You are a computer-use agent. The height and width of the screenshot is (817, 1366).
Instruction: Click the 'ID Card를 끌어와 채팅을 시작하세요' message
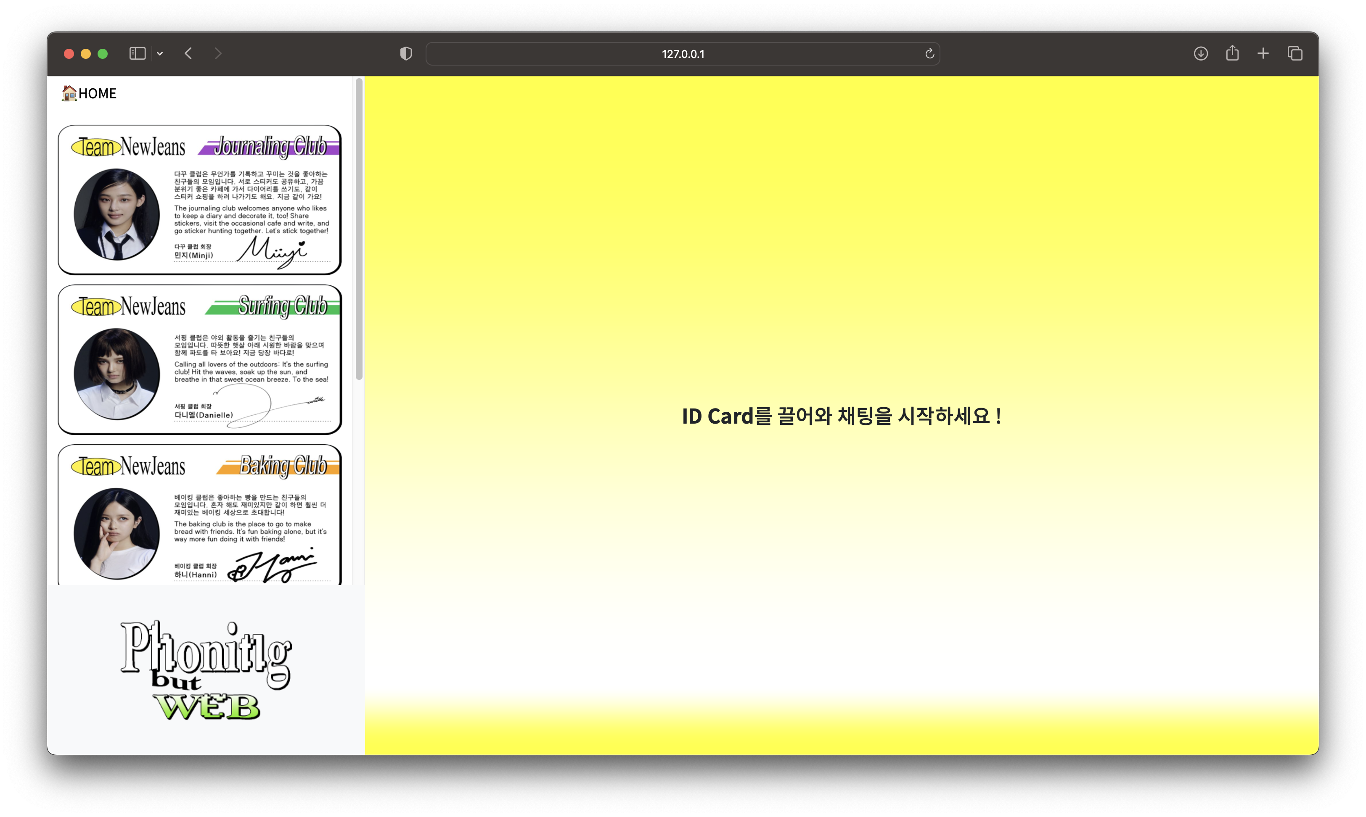click(842, 416)
